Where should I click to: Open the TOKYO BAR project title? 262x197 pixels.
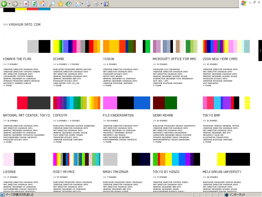pyautogui.click(x=211, y=115)
